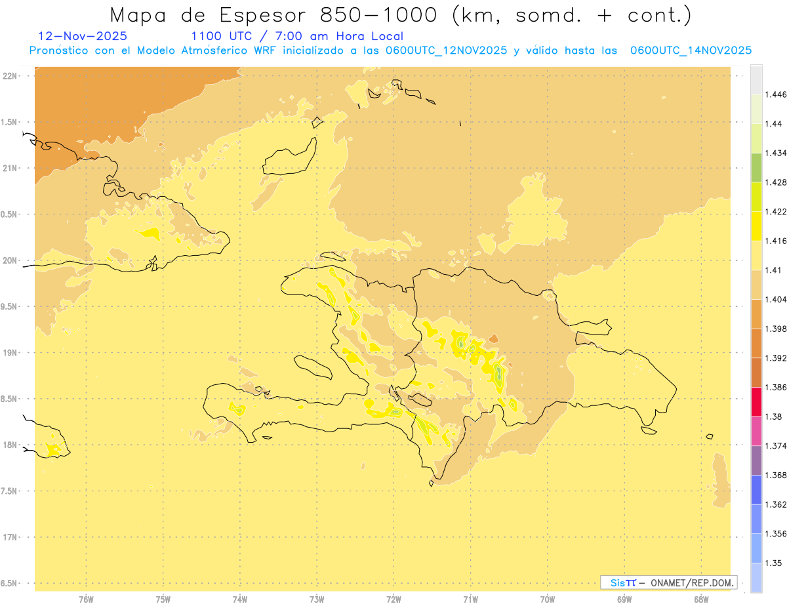Click the colorbar value "1.446"

[x=776, y=94]
